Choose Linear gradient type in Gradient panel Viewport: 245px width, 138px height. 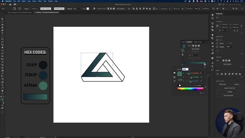[x=193, y=46]
